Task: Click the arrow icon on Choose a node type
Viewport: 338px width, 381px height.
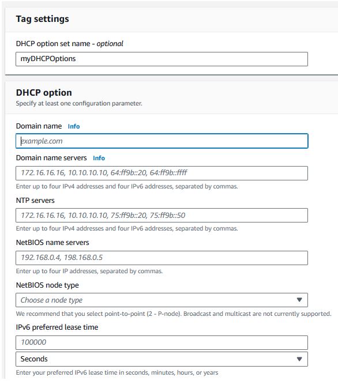Action: pos(299,300)
